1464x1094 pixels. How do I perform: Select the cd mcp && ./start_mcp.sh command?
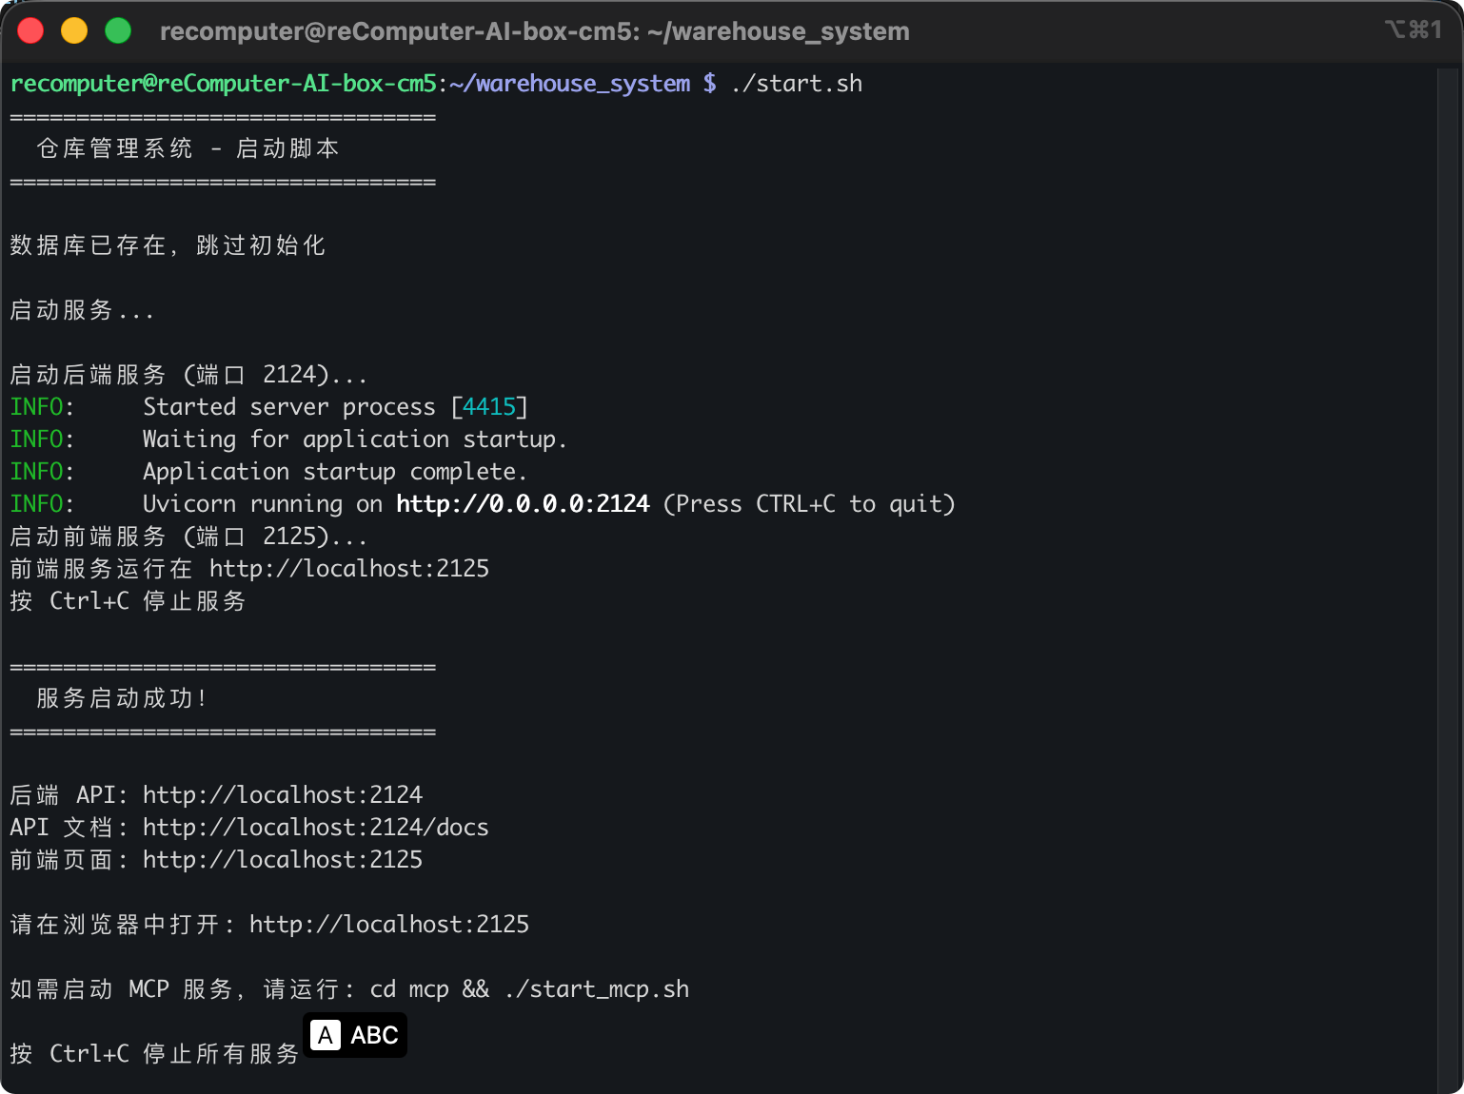[529, 988]
